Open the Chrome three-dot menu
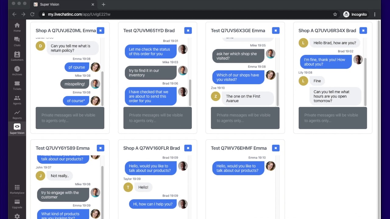Viewport: 390px width, 219px height. pyautogui.click(x=375, y=14)
